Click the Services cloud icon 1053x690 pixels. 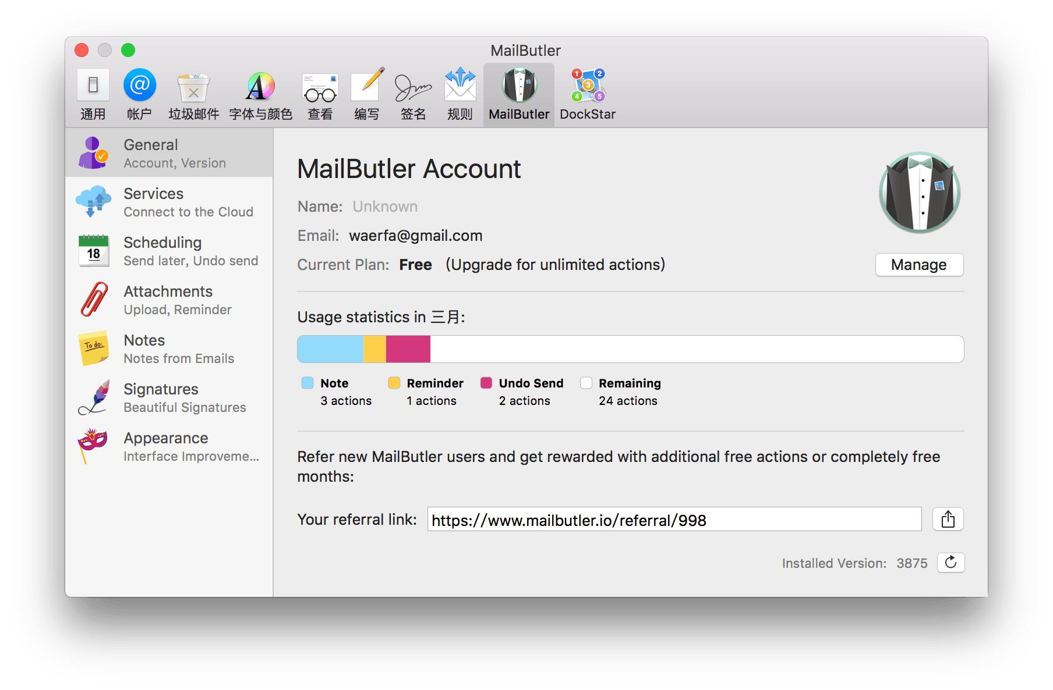(x=93, y=201)
